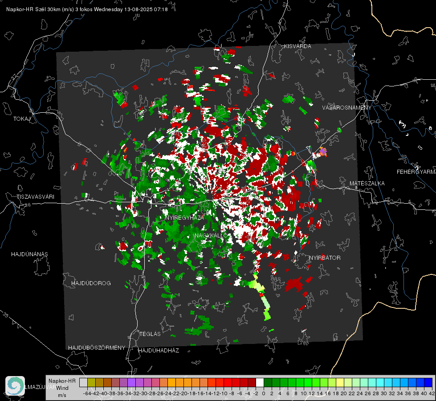Click the -10 value on the legend scale
The height and width of the screenshot is (401, 436).
pos(224,393)
